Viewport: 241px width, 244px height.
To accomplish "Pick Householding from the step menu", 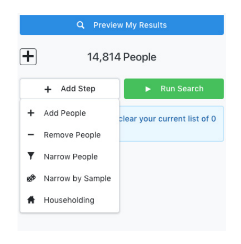I will tap(70, 200).
